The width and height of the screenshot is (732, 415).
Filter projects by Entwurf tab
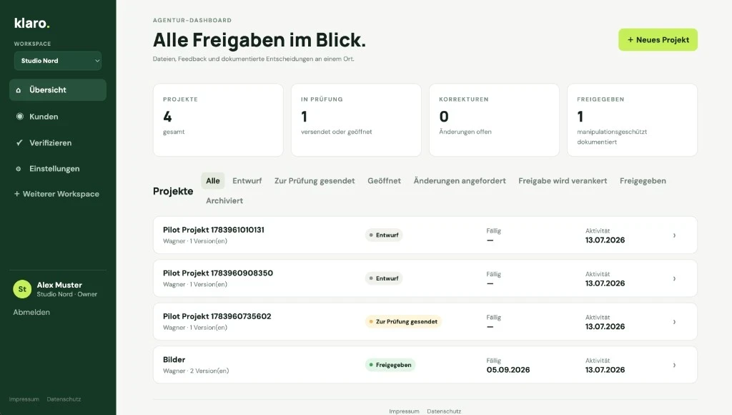coord(247,181)
